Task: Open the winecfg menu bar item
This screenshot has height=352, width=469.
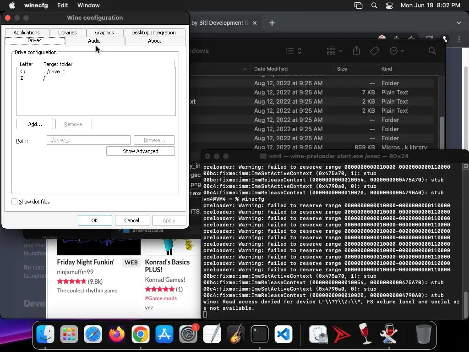Action: click(36, 5)
